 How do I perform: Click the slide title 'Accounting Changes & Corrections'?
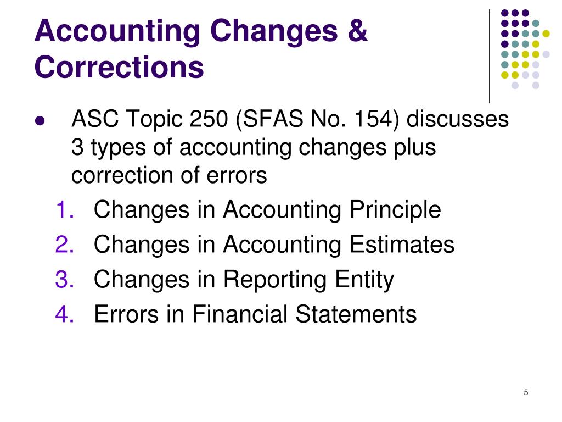point(201,48)
